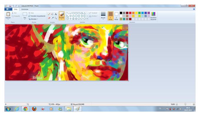This screenshot has width=200, height=116.
Task: Click the volume speaker tray icon
Action: pyautogui.click(x=174, y=109)
